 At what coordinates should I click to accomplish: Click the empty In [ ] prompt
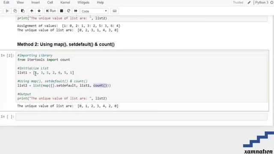tap(7, 117)
